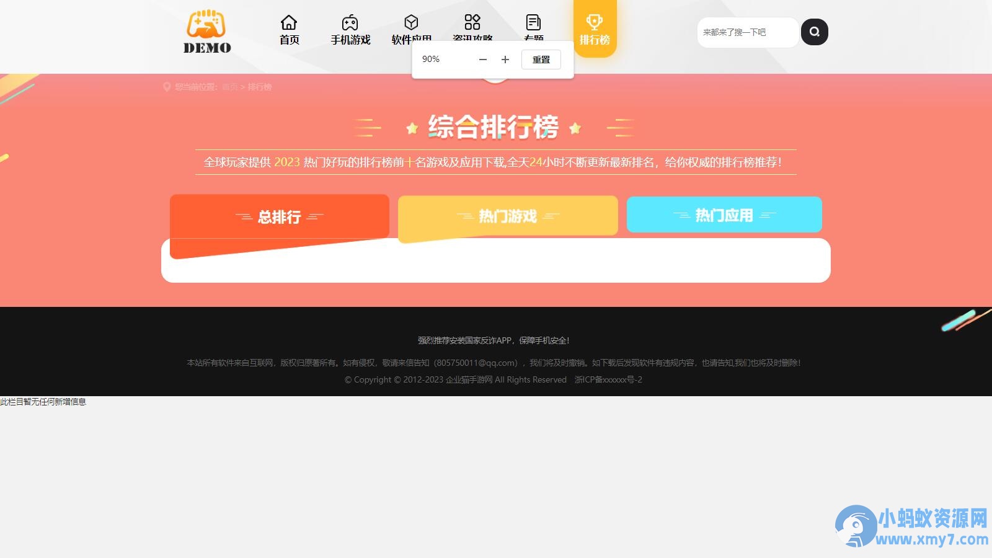The height and width of the screenshot is (558, 992).
Task: Click the 90% zoom level text
Action: click(x=431, y=59)
